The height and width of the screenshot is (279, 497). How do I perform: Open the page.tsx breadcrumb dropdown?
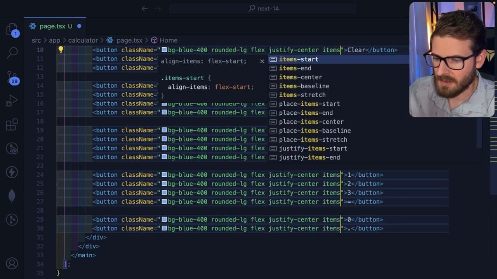[x=129, y=40]
